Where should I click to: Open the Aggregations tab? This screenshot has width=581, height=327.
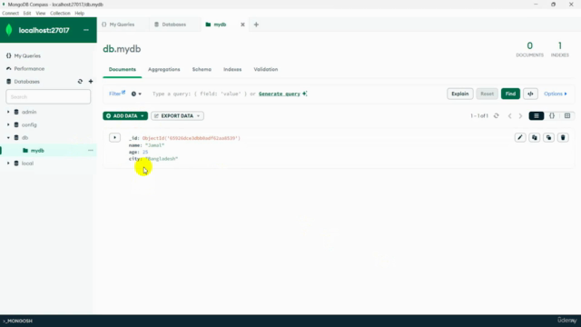click(x=163, y=69)
